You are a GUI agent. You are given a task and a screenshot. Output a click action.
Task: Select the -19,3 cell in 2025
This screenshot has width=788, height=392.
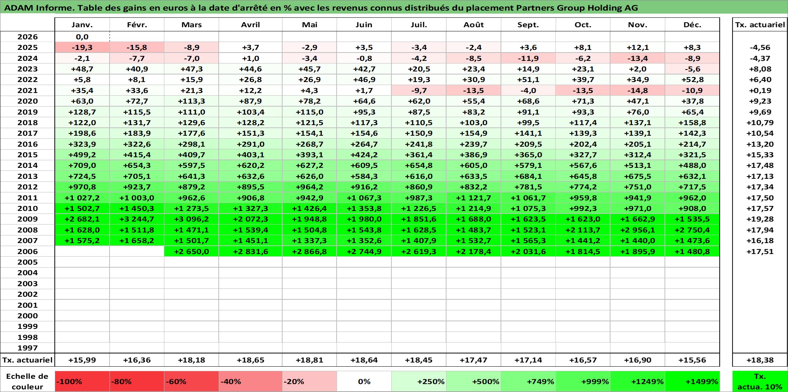[82, 47]
